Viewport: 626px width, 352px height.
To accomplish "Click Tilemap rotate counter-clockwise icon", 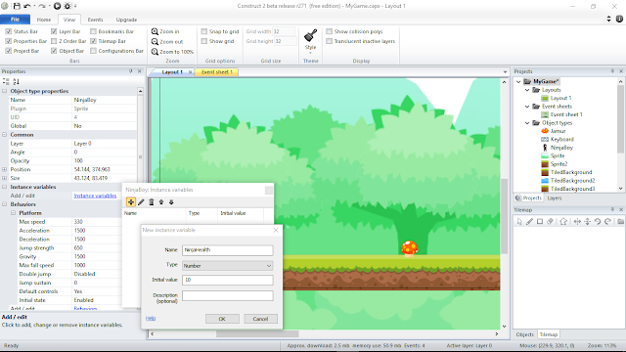I will point(598,222).
